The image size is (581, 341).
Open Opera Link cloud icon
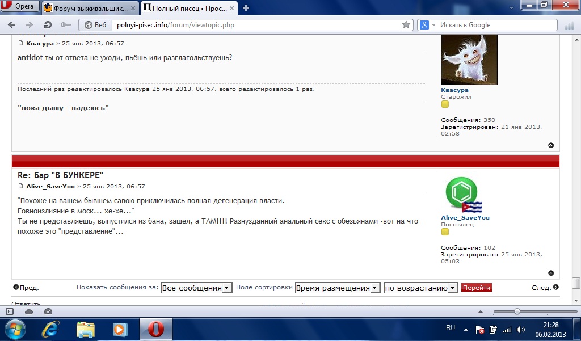pos(29,311)
